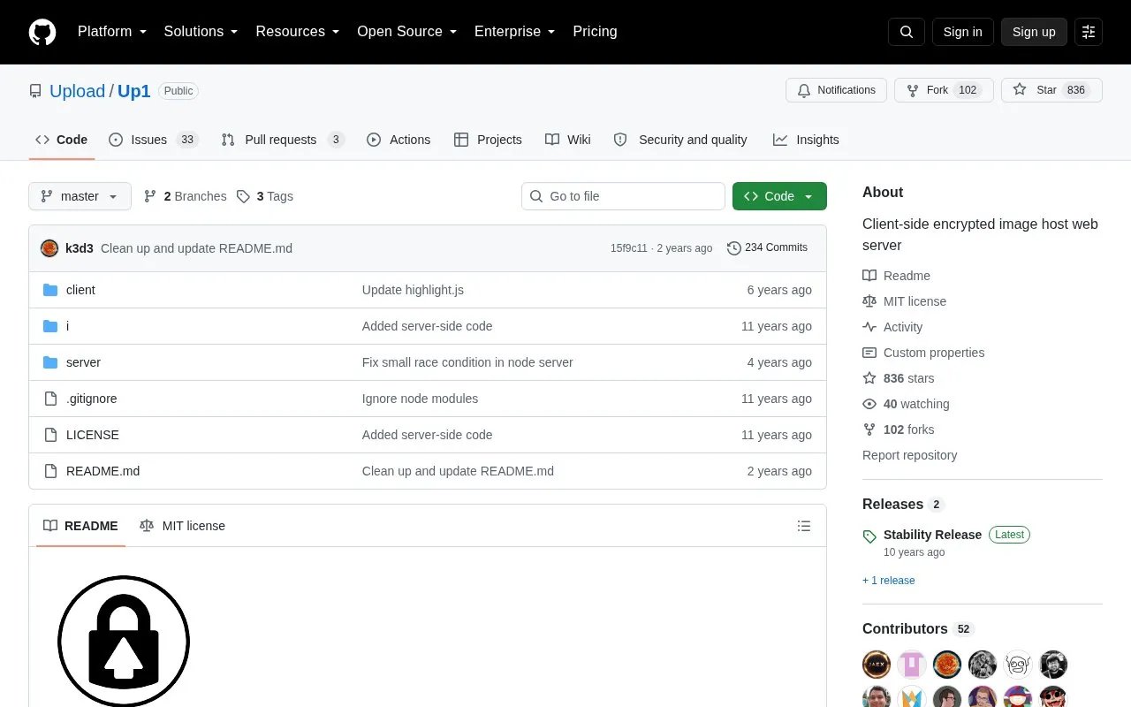Open the Actions tab
1131x707 pixels.
pos(399,140)
